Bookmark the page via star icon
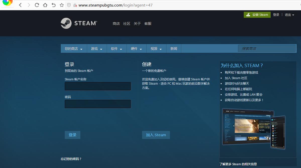 62,5
